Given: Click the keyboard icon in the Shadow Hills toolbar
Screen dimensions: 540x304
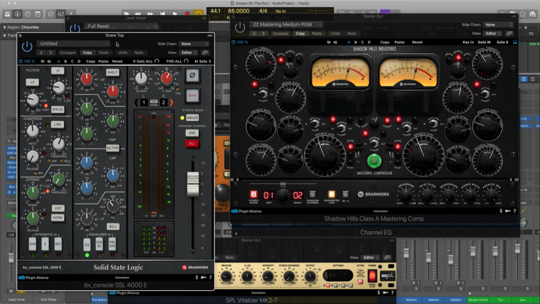Looking at the screenshot, I should 515,42.
